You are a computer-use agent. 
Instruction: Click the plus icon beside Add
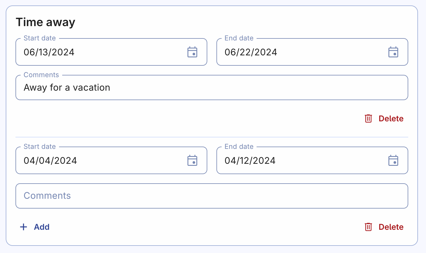click(x=24, y=227)
